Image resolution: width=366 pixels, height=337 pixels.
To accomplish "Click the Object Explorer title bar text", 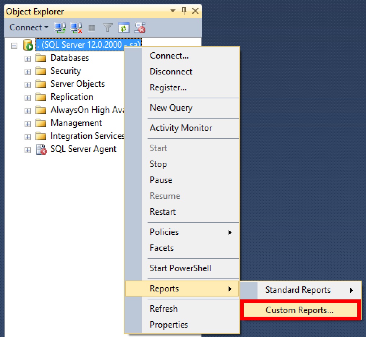I will click(35, 12).
